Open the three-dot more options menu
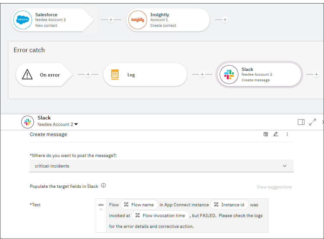The image size is (324, 239). (x=287, y=134)
